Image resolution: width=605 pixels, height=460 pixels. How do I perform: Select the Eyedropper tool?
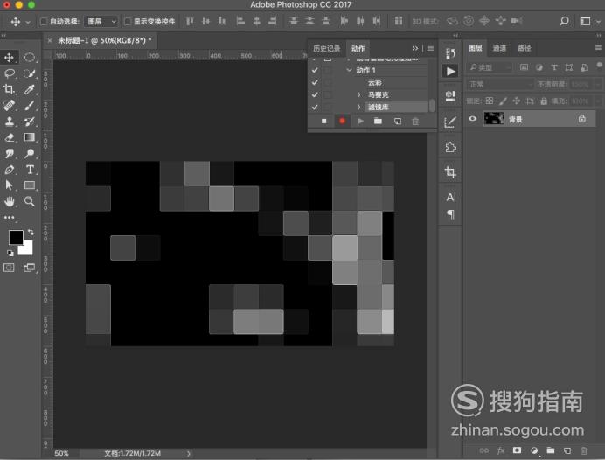pos(30,89)
